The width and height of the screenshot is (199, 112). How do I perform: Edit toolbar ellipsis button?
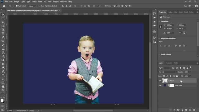coord(3,94)
